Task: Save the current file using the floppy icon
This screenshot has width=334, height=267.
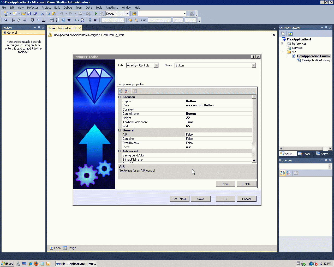Action: point(29,14)
